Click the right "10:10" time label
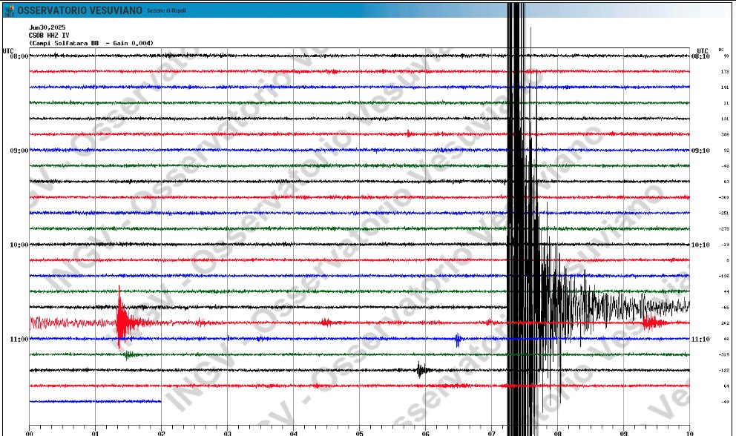 [700, 245]
